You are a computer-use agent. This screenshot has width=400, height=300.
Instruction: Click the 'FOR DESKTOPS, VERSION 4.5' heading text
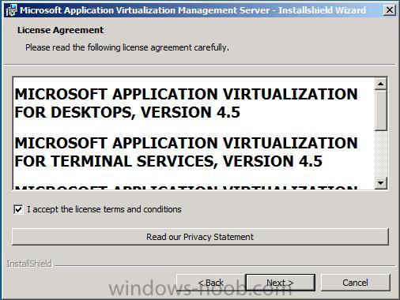click(127, 112)
